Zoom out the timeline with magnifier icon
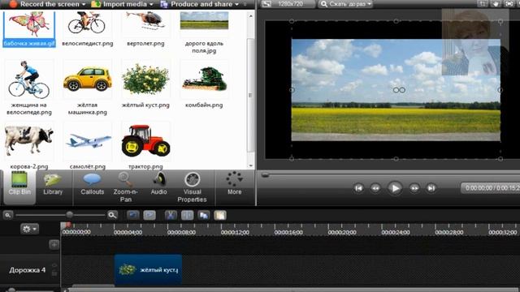Screen dimensions: 520x292 point(7,215)
